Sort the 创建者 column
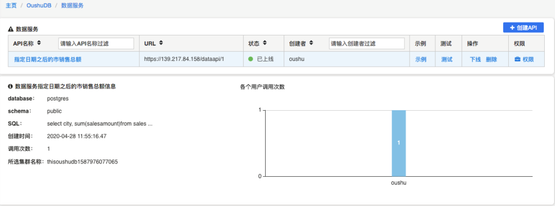The height and width of the screenshot is (206, 555). [x=311, y=43]
